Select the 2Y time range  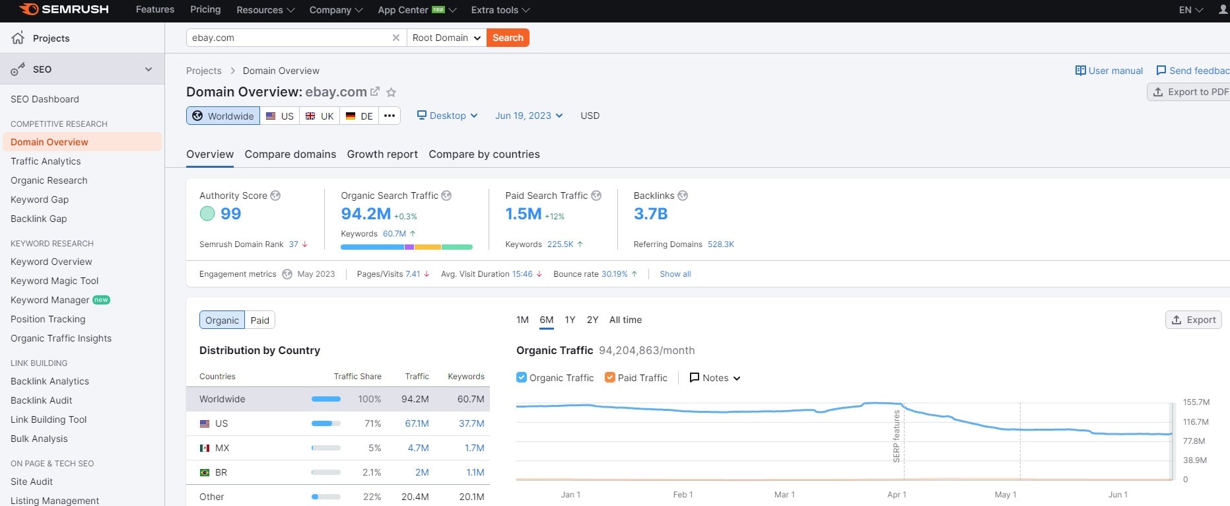coord(593,320)
